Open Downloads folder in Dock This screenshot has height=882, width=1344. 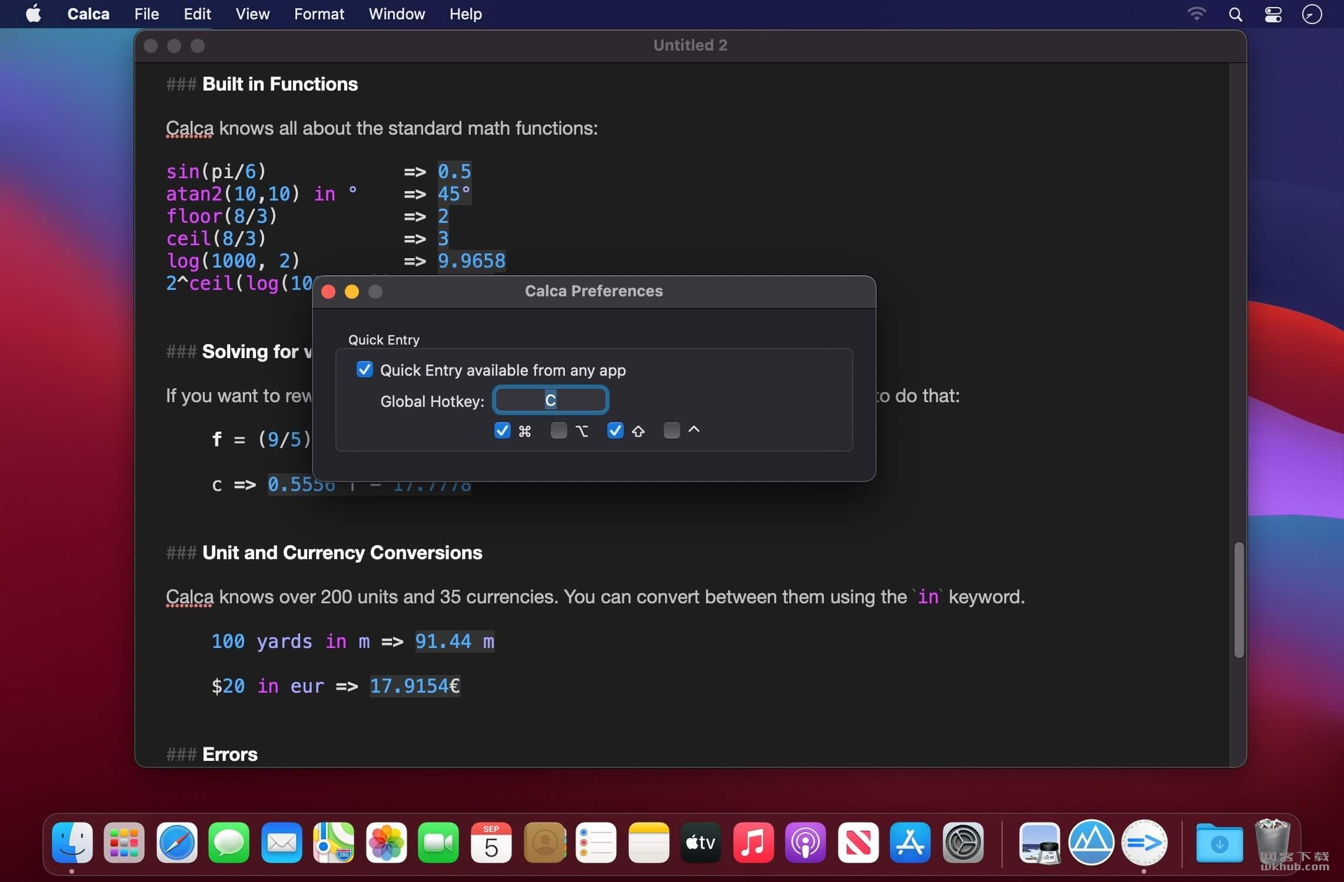(x=1219, y=842)
